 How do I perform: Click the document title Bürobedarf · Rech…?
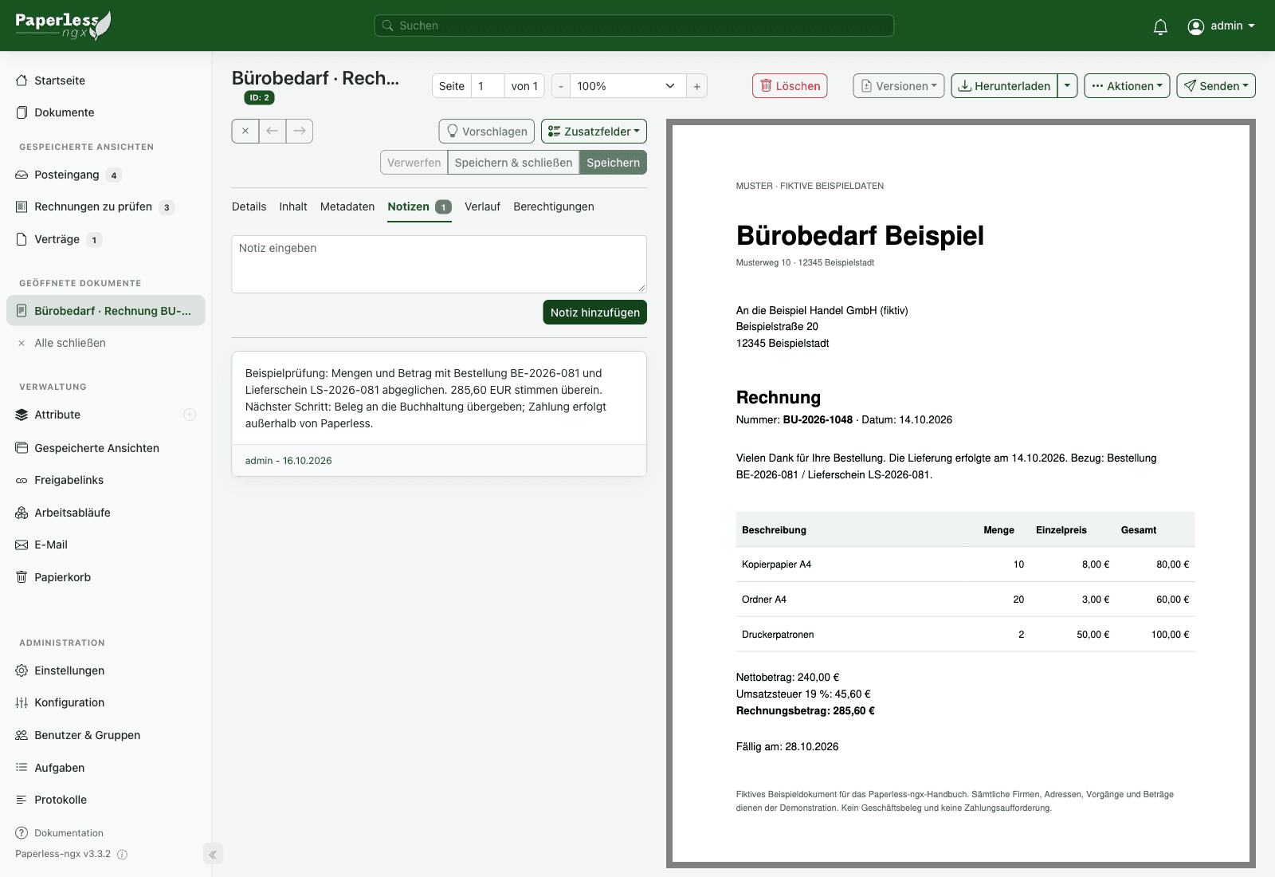[316, 78]
